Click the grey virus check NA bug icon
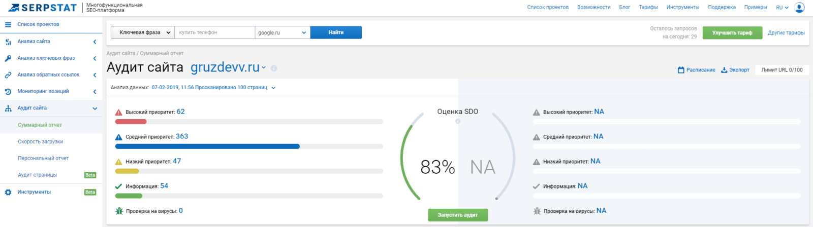 537,211
